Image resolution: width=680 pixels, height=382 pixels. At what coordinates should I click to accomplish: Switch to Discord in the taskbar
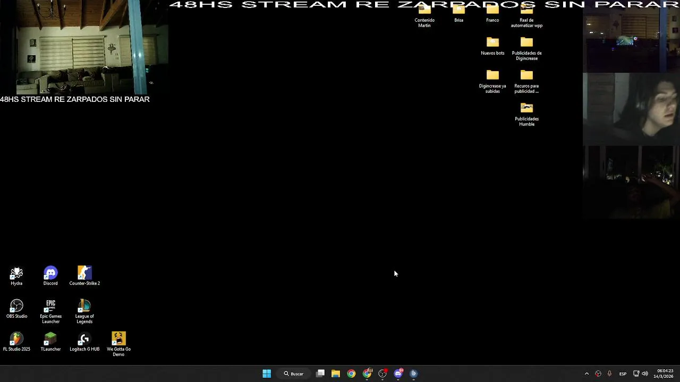(398, 374)
